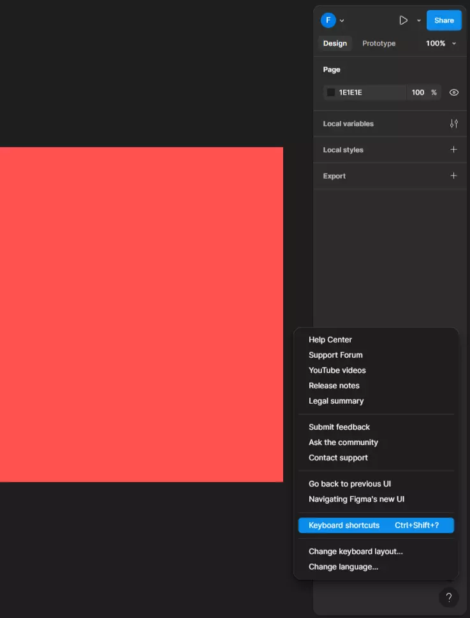Select the Design tab
470x618 pixels.
[x=335, y=43]
